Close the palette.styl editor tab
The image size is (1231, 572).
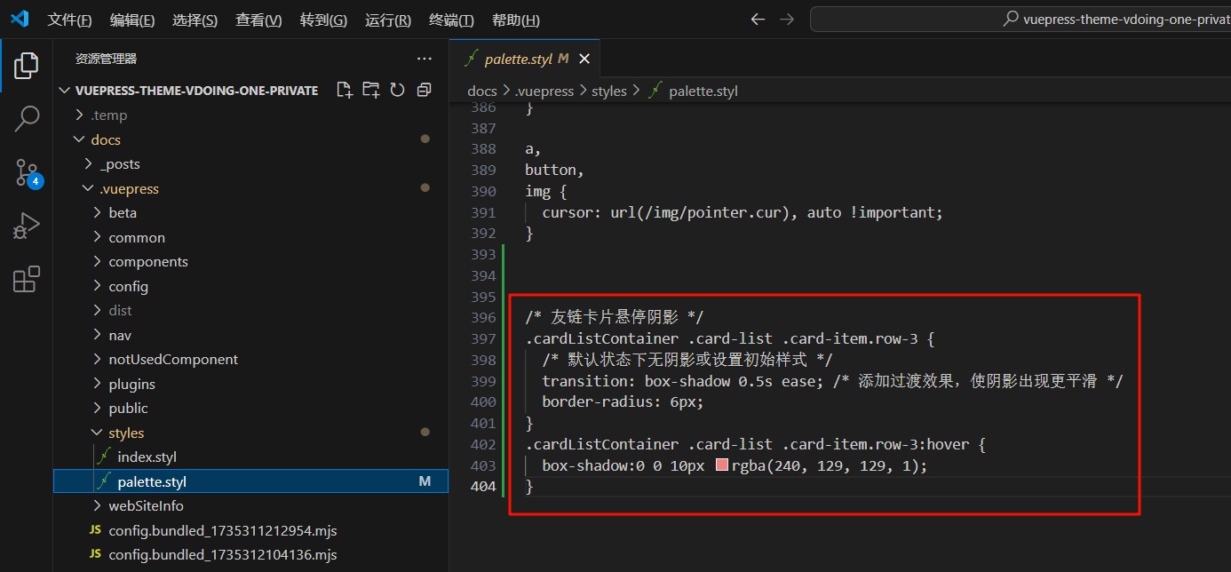point(584,60)
